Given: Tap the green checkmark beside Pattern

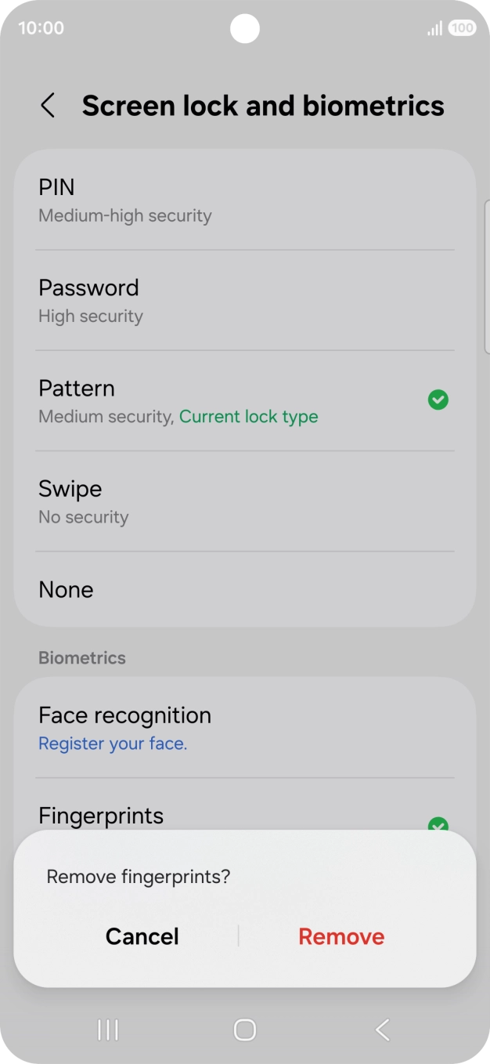Looking at the screenshot, I should pyautogui.click(x=438, y=400).
